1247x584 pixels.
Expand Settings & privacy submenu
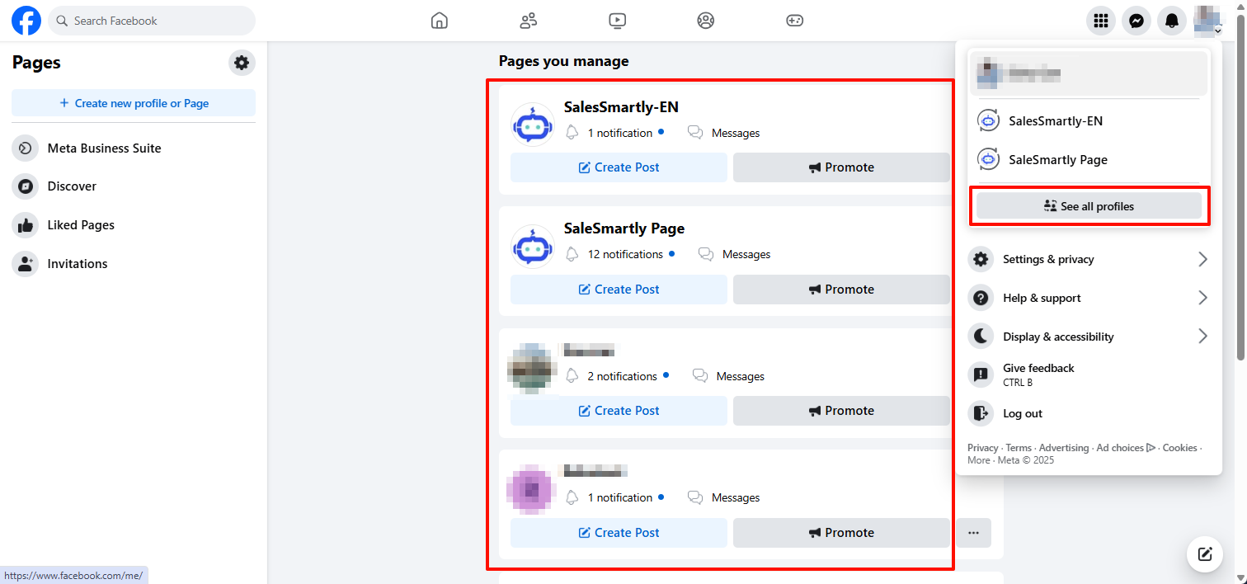tap(1088, 259)
